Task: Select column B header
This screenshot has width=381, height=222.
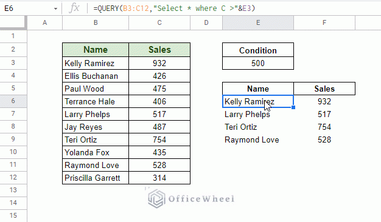Action: coord(96,23)
